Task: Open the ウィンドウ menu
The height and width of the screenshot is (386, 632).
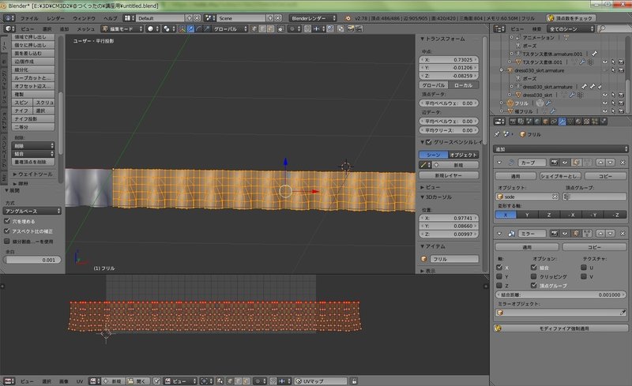Action: 84,18
